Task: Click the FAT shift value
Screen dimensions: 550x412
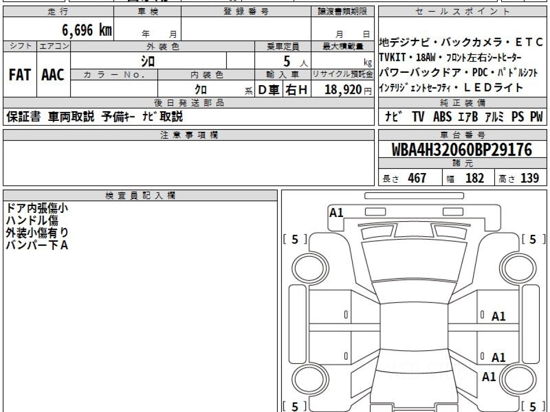Action: point(20,75)
